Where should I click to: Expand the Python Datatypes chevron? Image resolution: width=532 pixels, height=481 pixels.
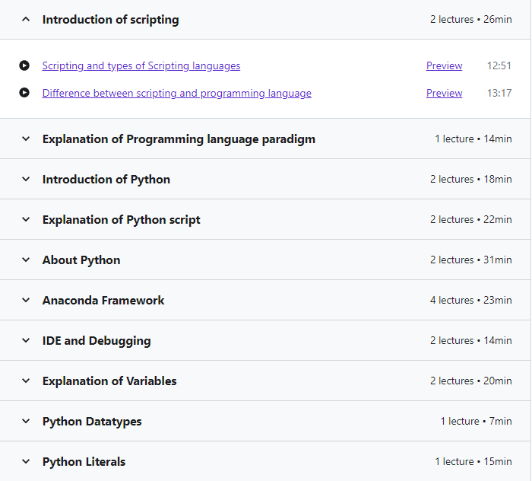(26, 422)
